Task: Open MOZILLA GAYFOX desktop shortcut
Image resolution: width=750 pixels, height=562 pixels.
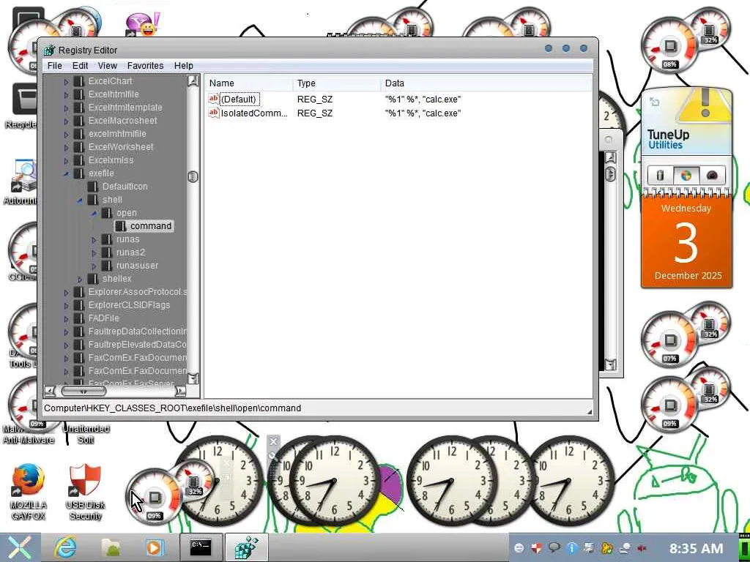Action: [29, 492]
